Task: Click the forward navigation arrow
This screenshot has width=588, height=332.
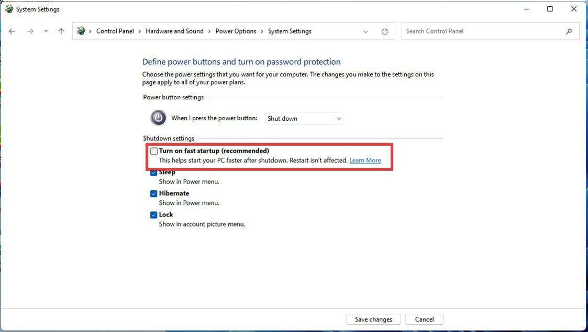Action: (x=30, y=31)
